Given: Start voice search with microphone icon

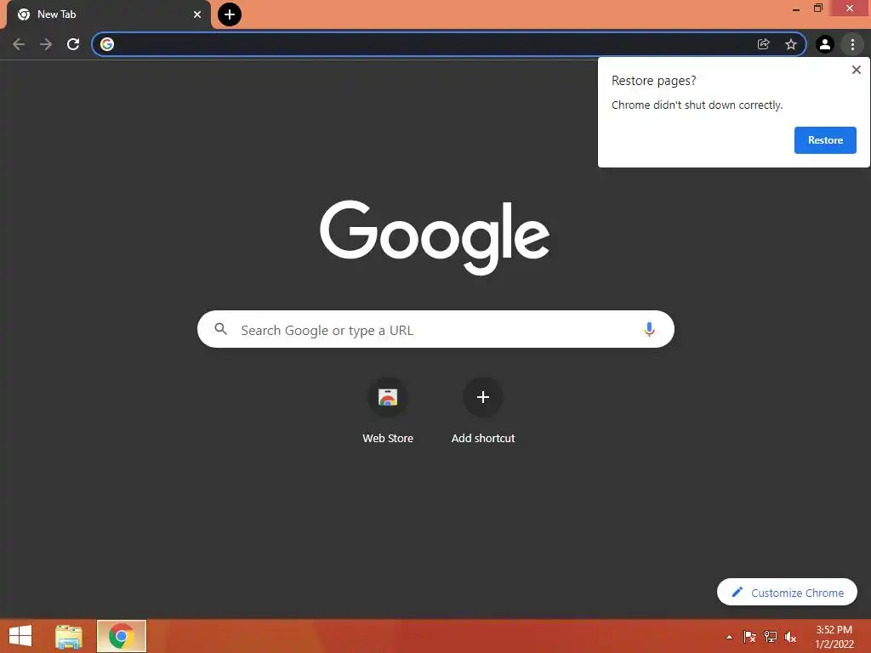Looking at the screenshot, I should pyautogui.click(x=649, y=330).
